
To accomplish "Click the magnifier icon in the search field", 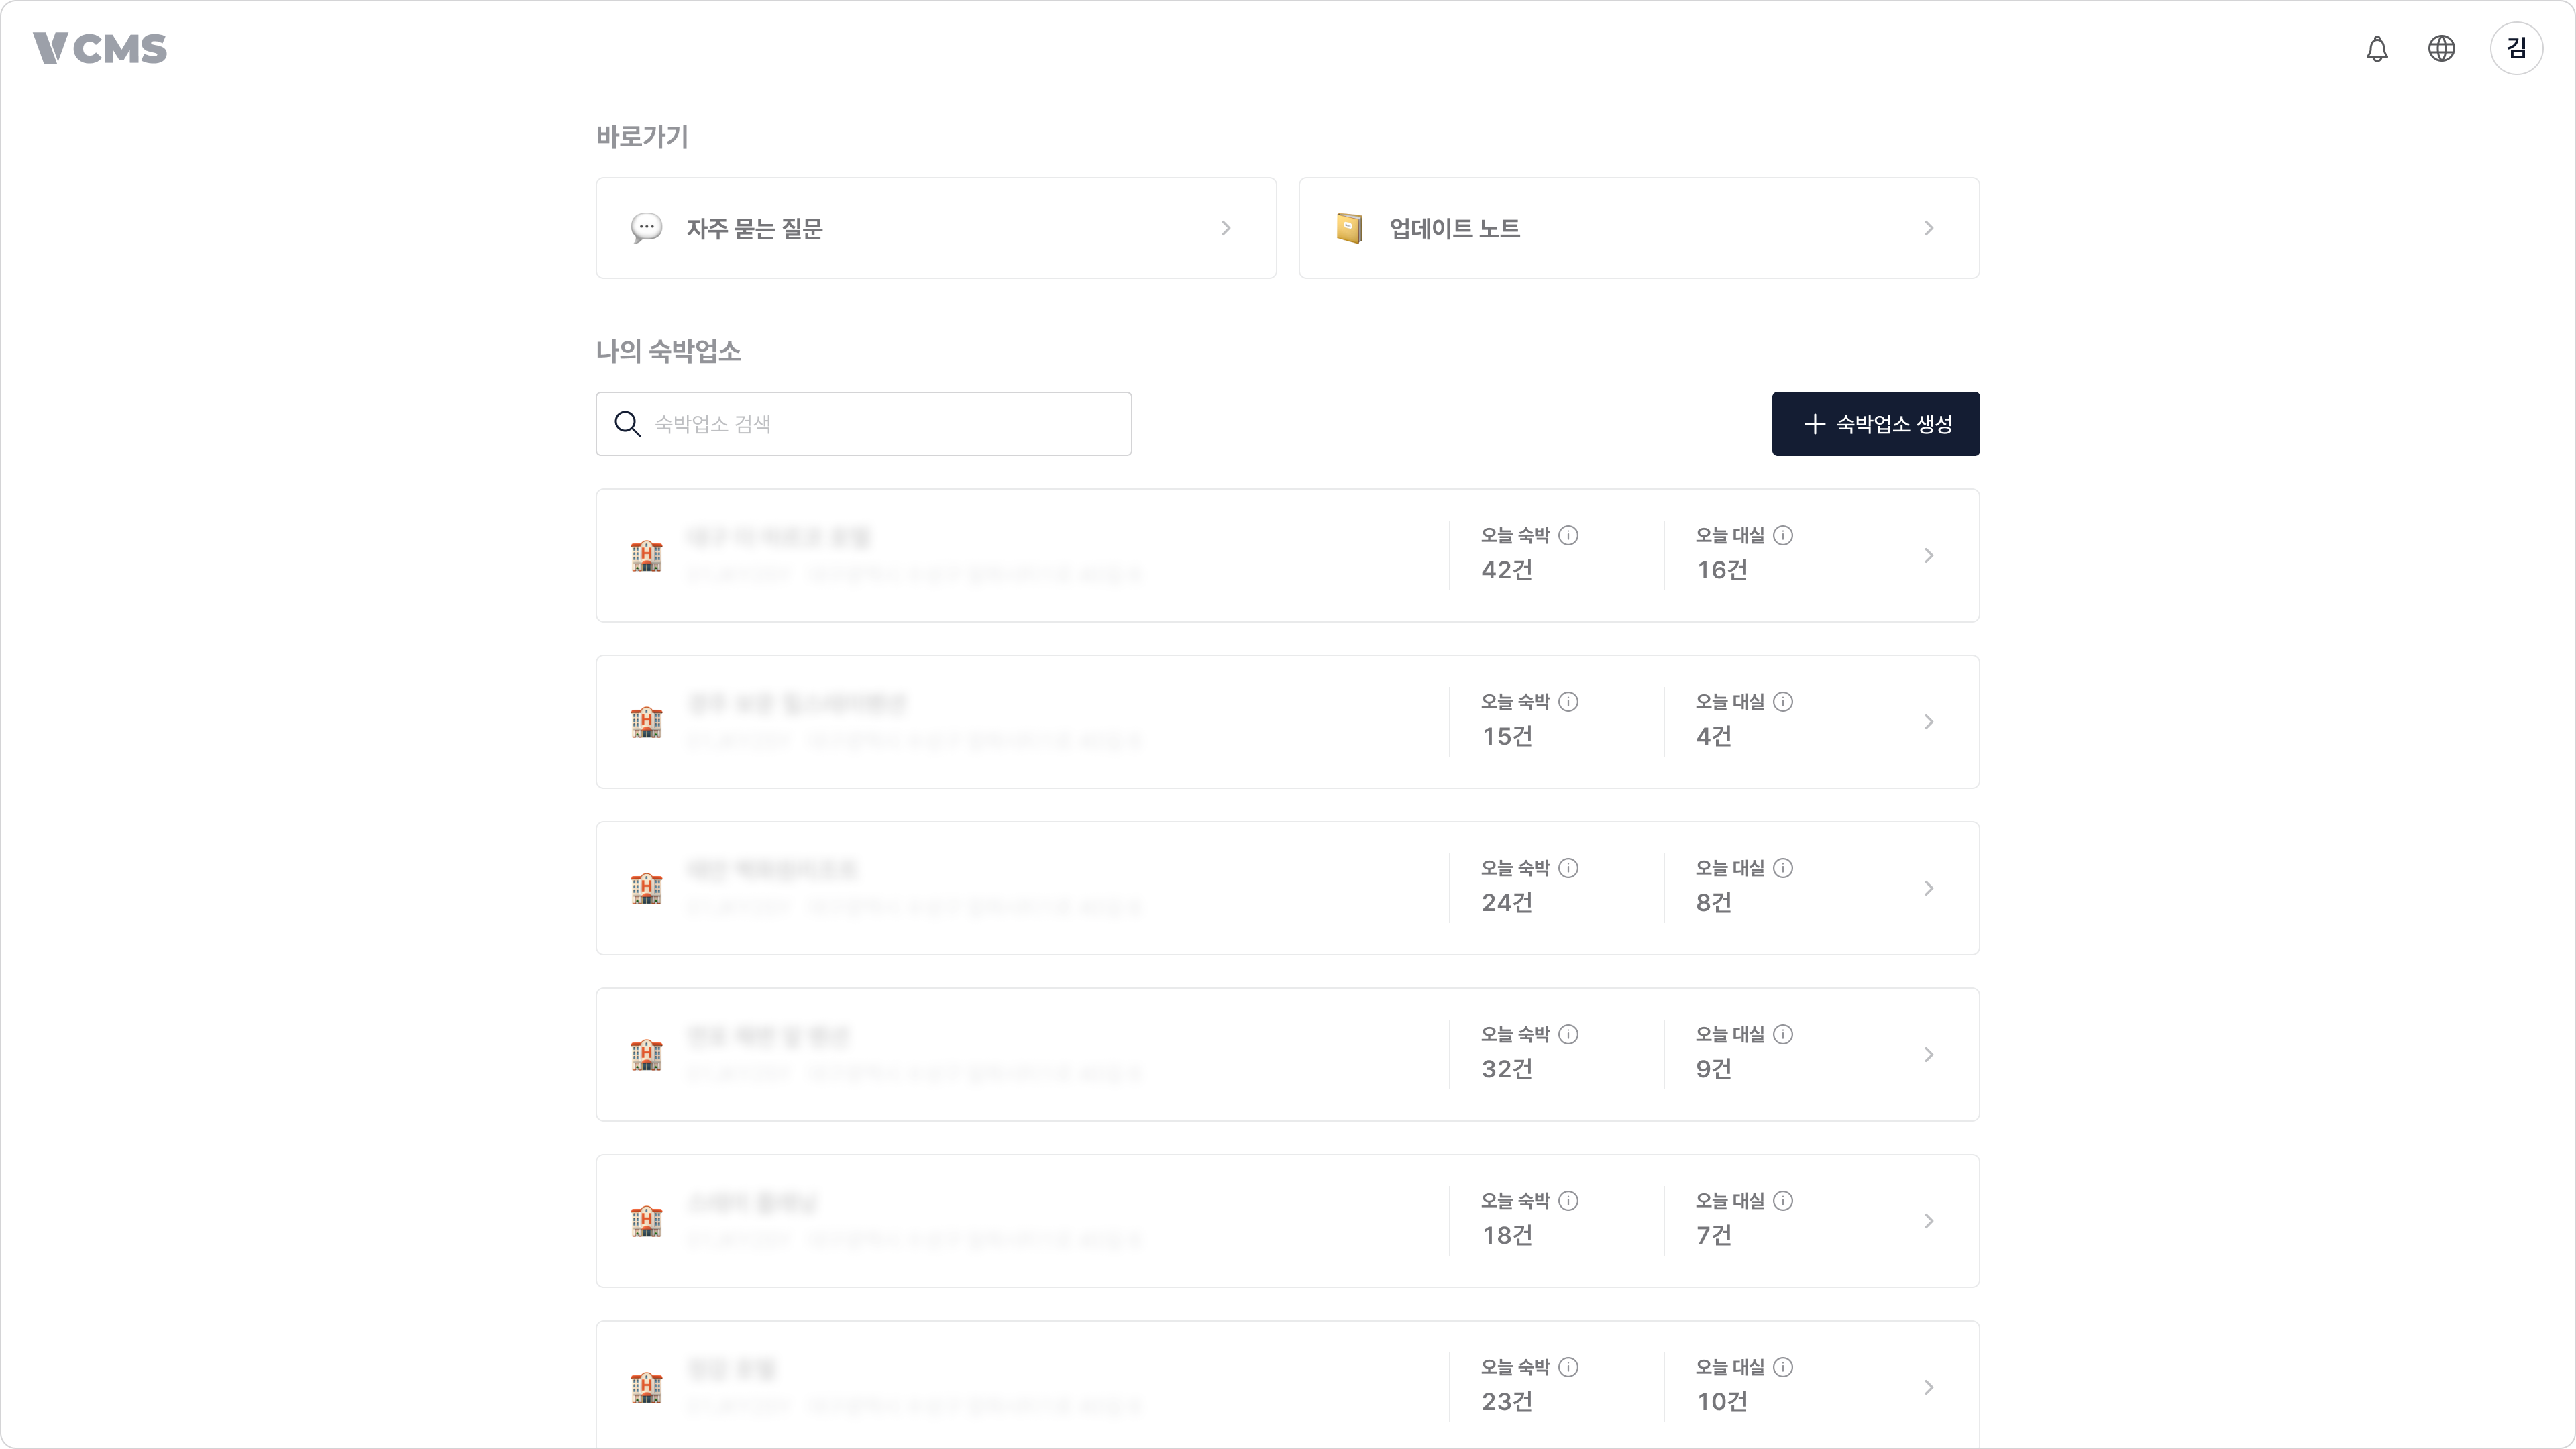I will tap(626, 423).
